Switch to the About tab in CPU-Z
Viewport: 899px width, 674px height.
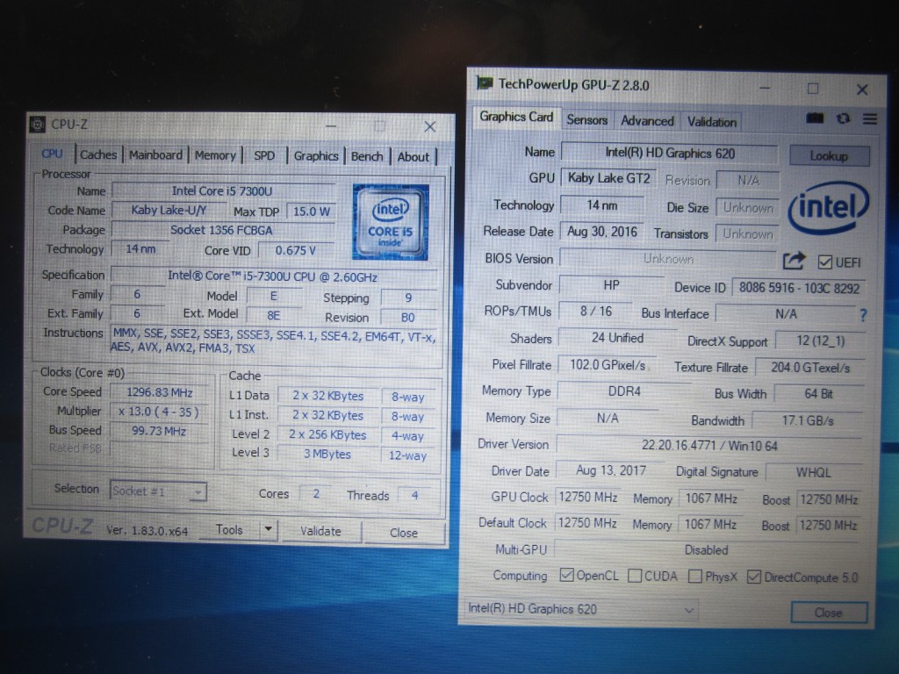point(414,157)
